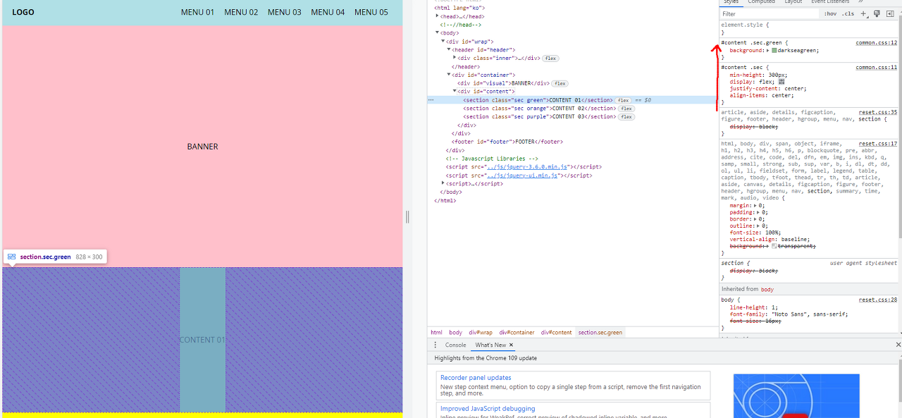
Task: Click MENU 01 in the page header
Action: coord(198,12)
